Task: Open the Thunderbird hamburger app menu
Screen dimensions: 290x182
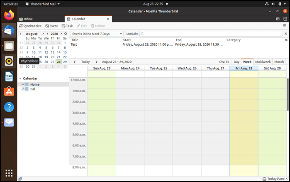Action: coord(285,26)
